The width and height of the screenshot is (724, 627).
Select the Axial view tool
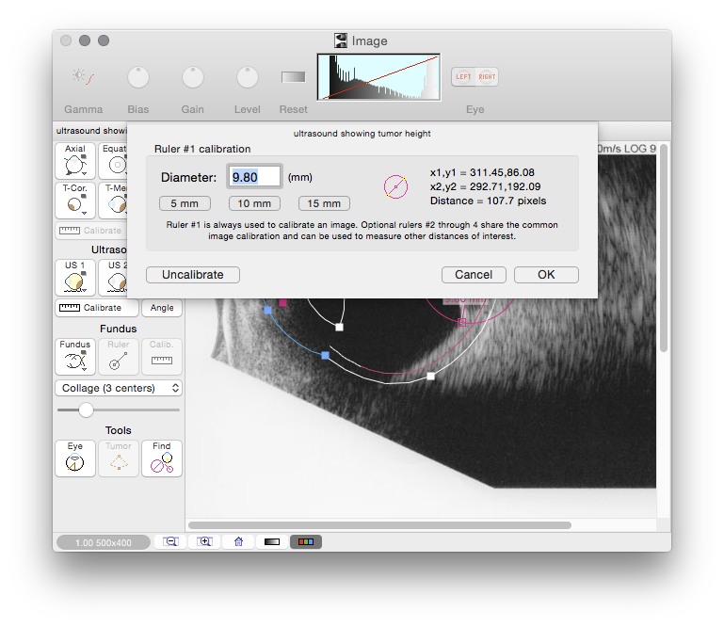tap(75, 161)
